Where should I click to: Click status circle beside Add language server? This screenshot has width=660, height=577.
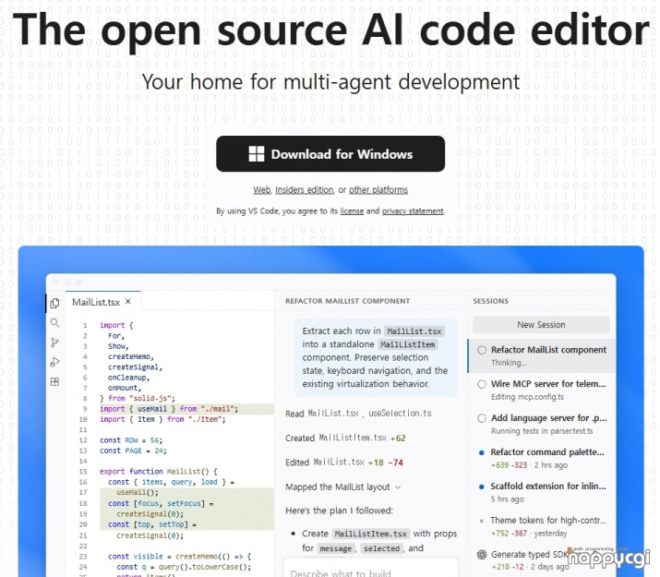coord(482,418)
